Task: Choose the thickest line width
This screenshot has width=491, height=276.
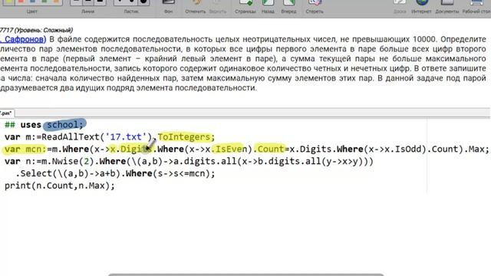Action: click(x=100, y=2)
